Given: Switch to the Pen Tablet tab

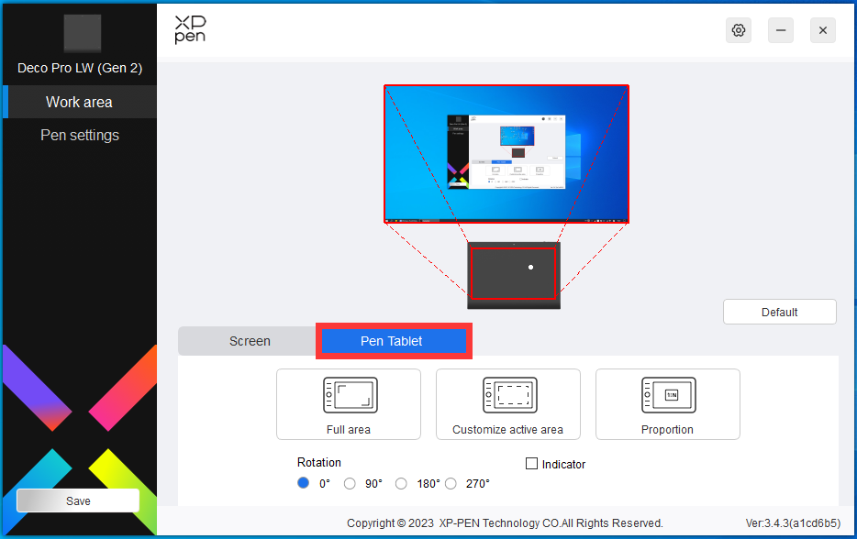Looking at the screenshot, I should 394,341.
